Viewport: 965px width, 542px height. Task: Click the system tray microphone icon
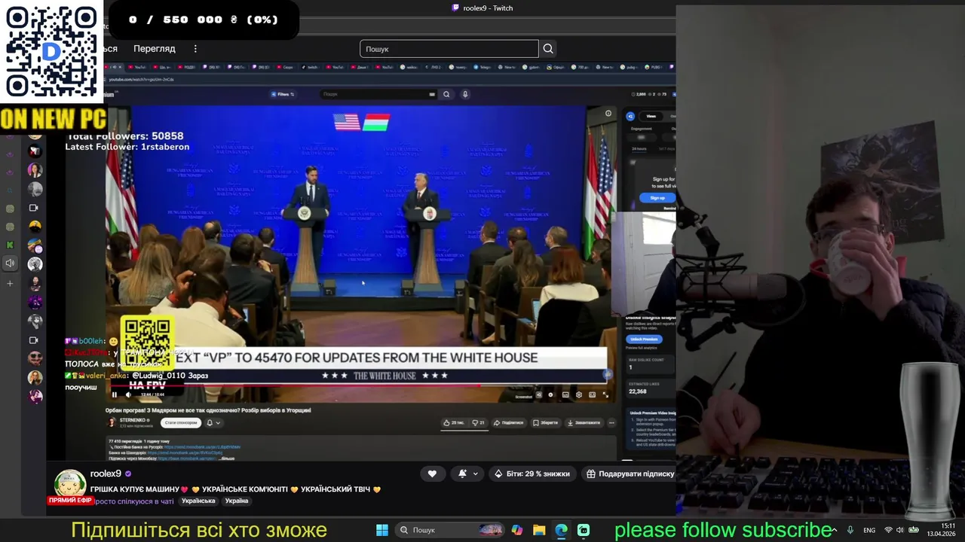point(850,530)
